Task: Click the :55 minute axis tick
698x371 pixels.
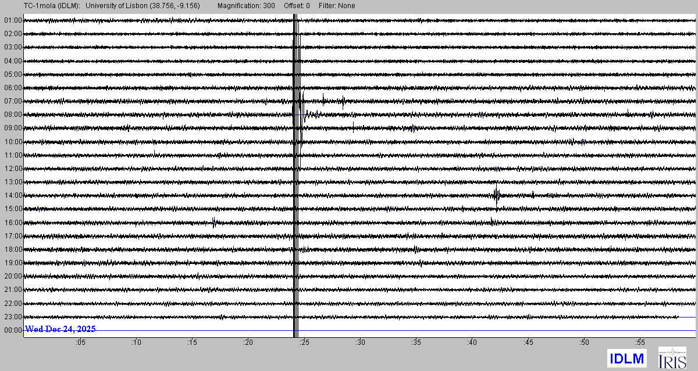Action: 640,343
